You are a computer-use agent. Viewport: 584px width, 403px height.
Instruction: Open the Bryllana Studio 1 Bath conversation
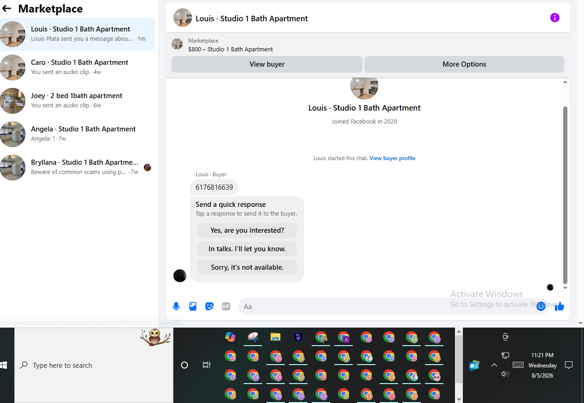[77, 167]
